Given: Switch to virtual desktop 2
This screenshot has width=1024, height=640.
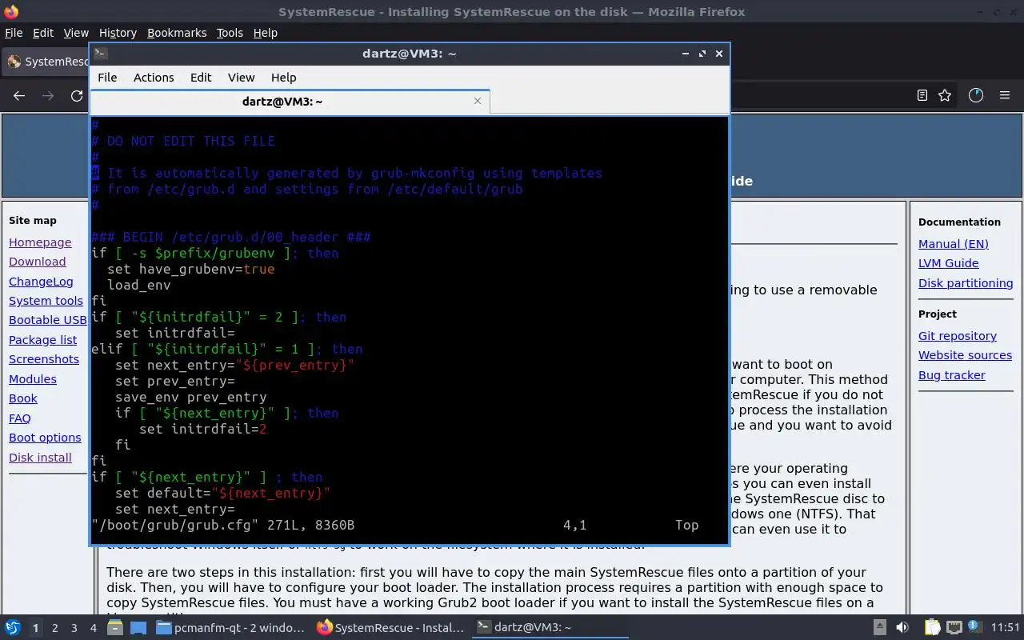Looking at the screenshot, I should tap(54, 628).
